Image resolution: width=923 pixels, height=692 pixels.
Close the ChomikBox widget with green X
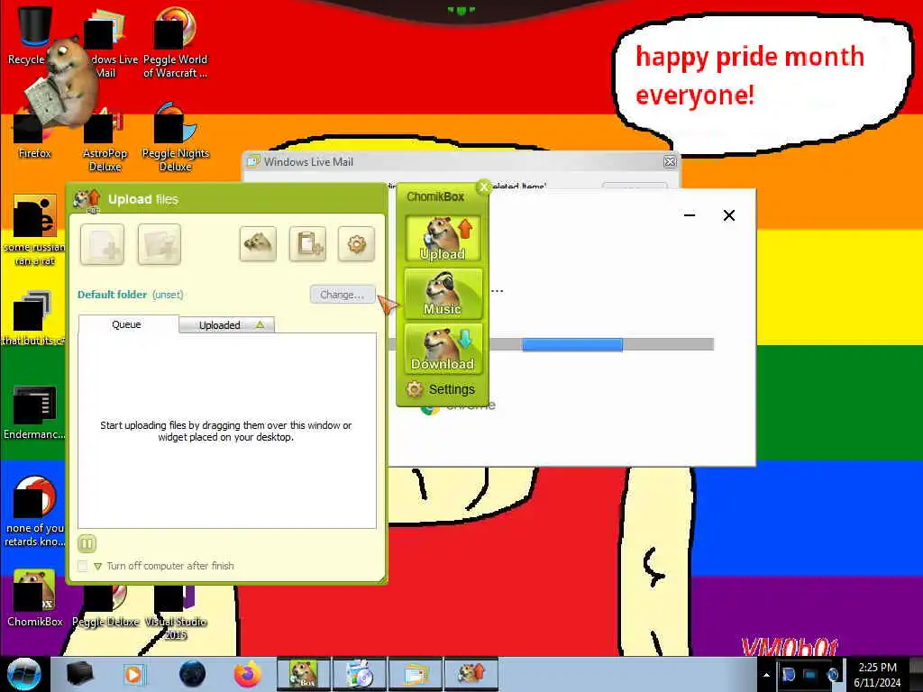point(484,187)
